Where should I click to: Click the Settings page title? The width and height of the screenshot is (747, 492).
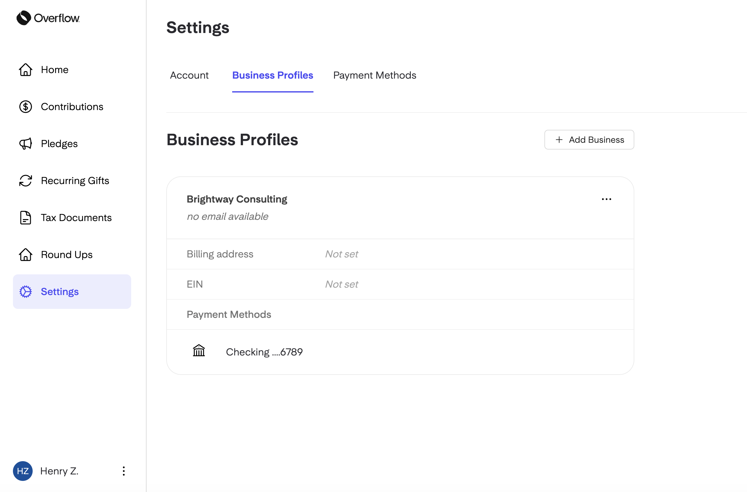click(198, 28)
